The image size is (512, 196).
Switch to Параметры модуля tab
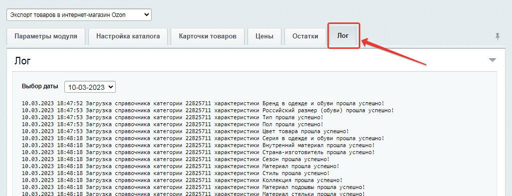pyautogui.click(x=46, y=36)
